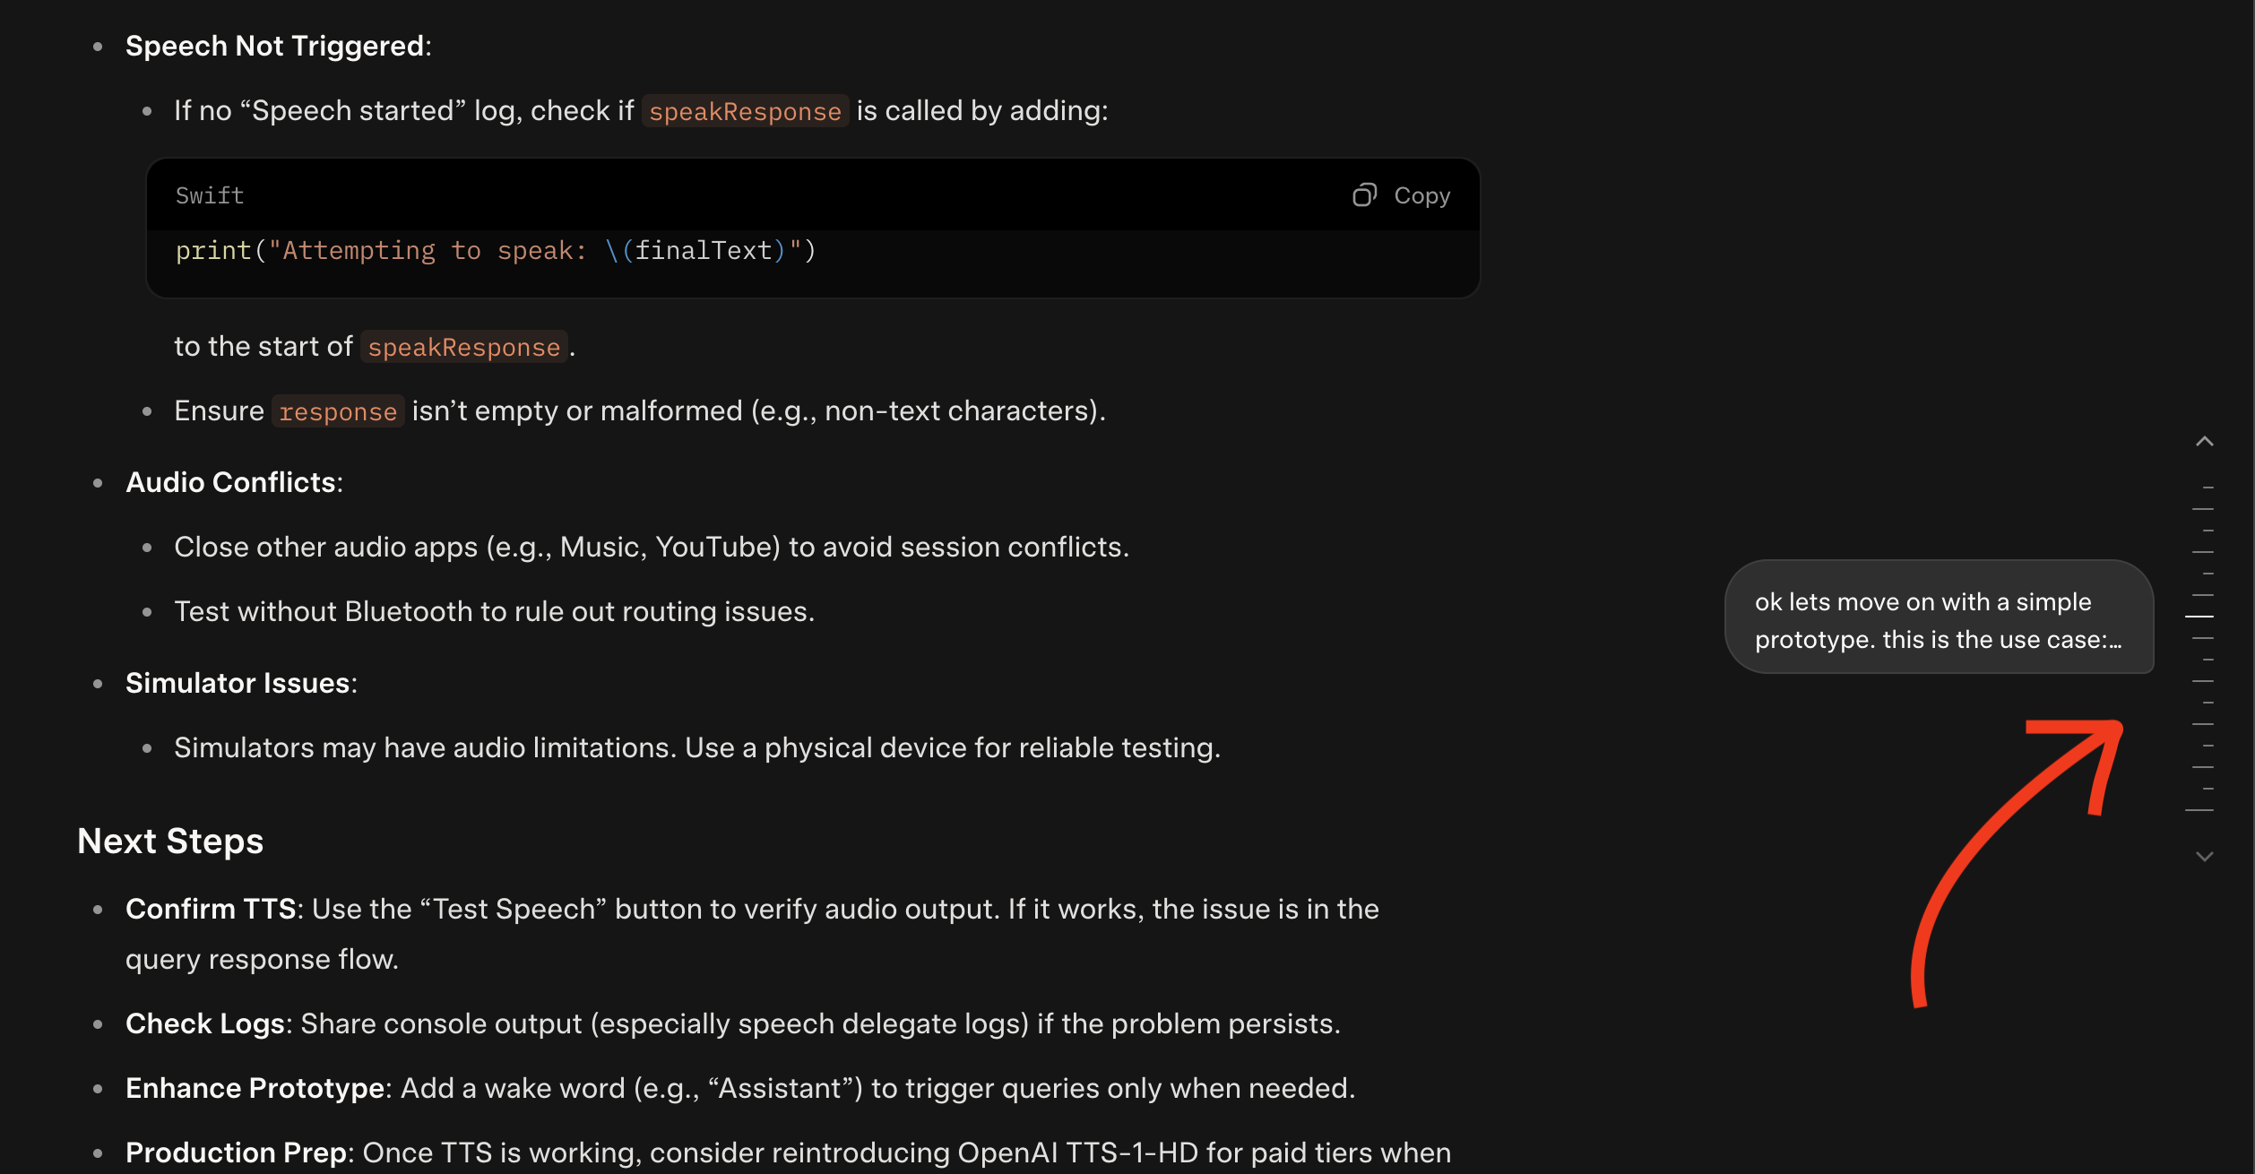Image resolution: width=2255 pixels, height=1174 pixels.
Task: Jump to next message with the down chevron
Action: (x=2205, y=857)
